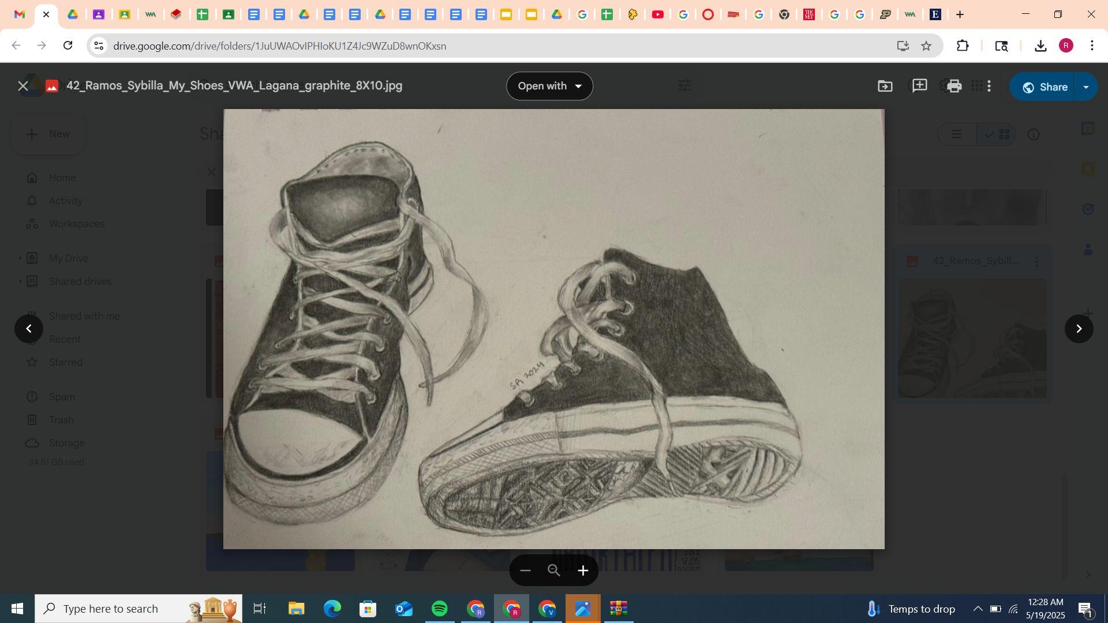
Task: Switch to the YouTube tab
Action: [657, 14]
